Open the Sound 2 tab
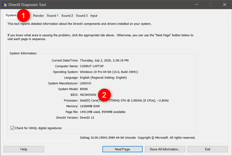The width and height of the screenshot is (232, 156). tap(67, 16)
